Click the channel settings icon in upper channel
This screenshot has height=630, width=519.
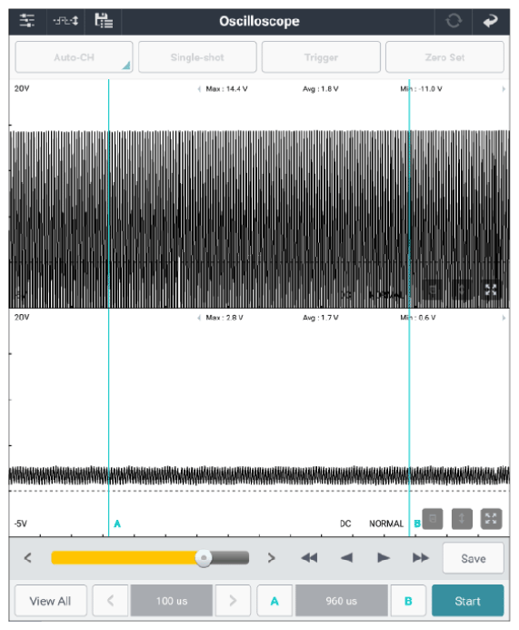point(433,290)
